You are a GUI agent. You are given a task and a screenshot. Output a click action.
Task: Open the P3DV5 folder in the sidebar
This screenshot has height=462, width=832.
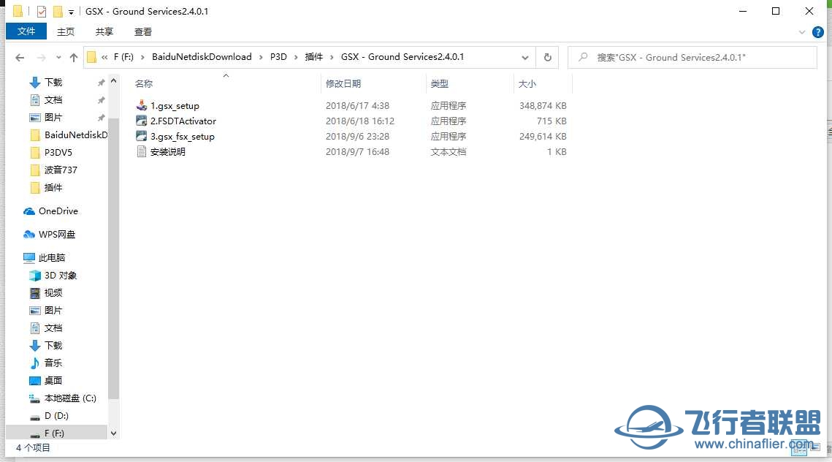click(51, 152)
